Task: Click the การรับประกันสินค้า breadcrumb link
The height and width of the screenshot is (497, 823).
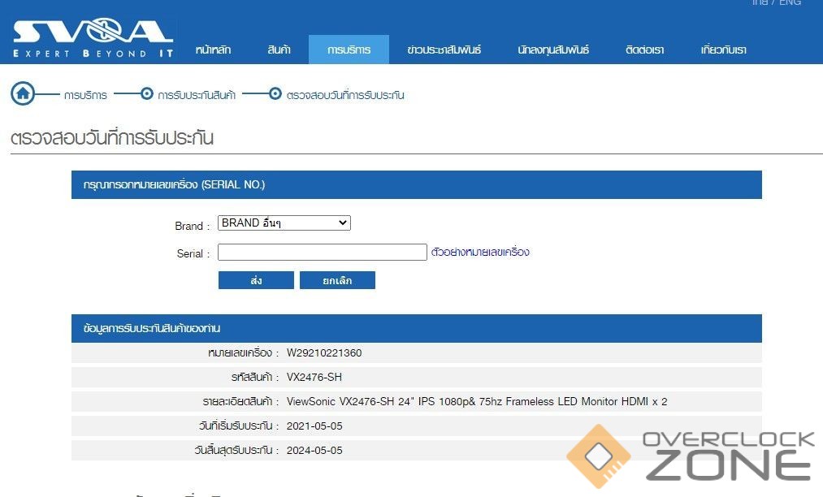Action: pos(197,95)
